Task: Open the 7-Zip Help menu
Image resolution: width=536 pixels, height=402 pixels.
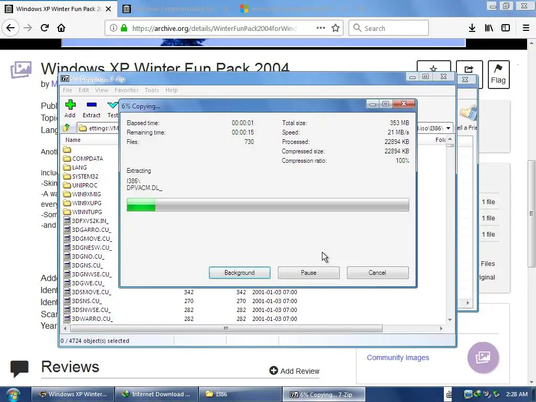Action: [x=172, y=90]
